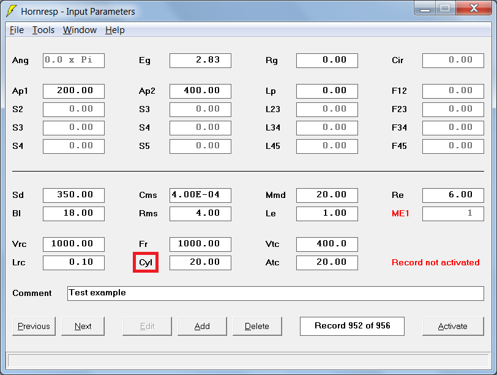Select the L34 input field
The width and height of the screenshot is (497, 375).
click(x=327, y=128)
